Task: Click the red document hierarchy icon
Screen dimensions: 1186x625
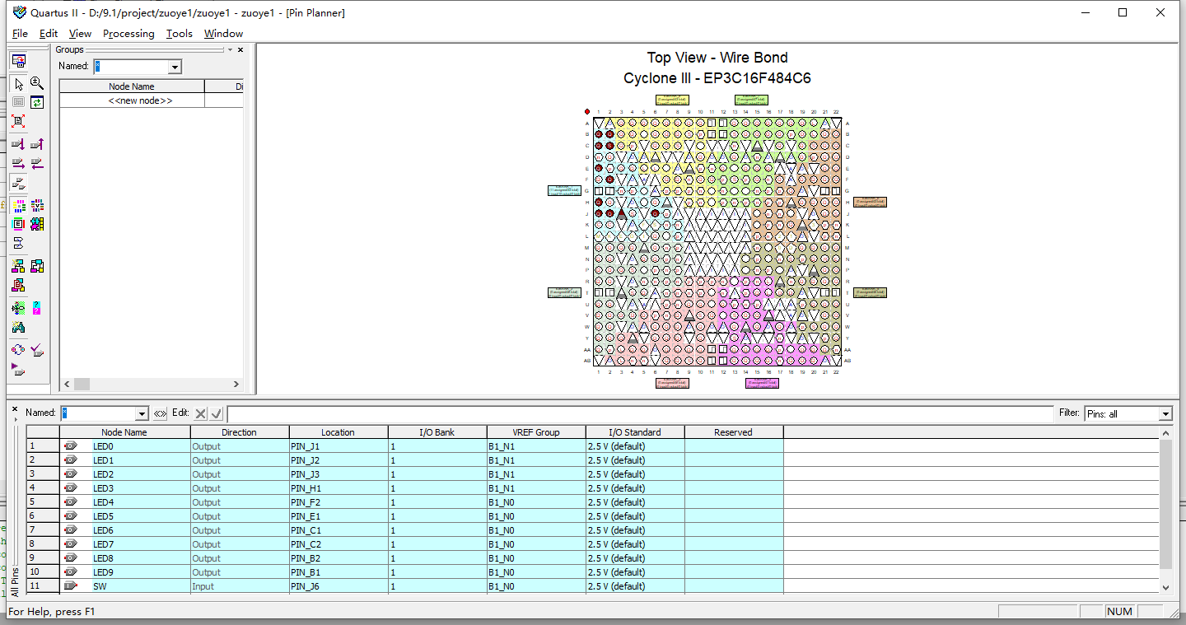Action: point(18,285)
